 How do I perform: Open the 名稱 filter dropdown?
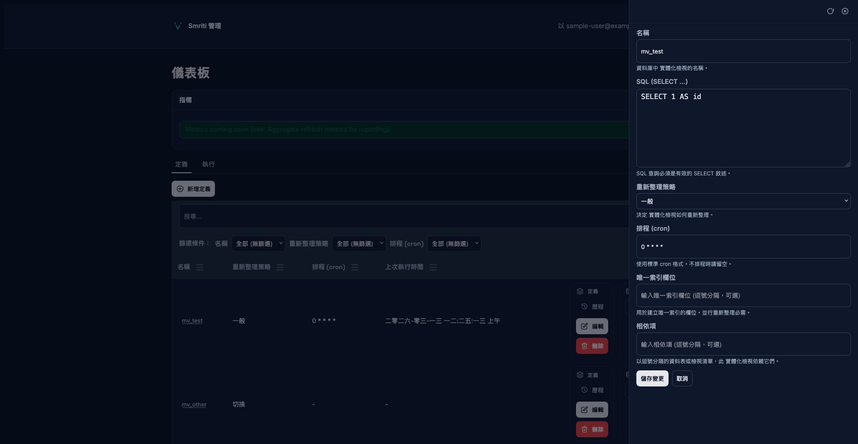click(x=258, y=244)
